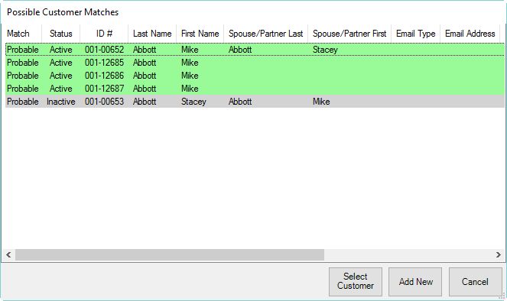Screen dimensions: 507x301
Task: Click the Spouse/Partner Last column header
Action: [x=266, y=34]
